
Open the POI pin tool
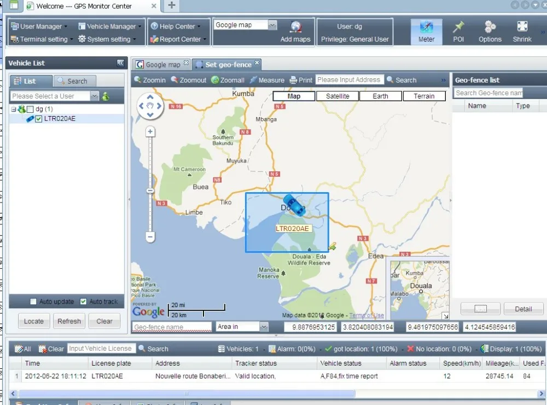[x=458, y=27]
